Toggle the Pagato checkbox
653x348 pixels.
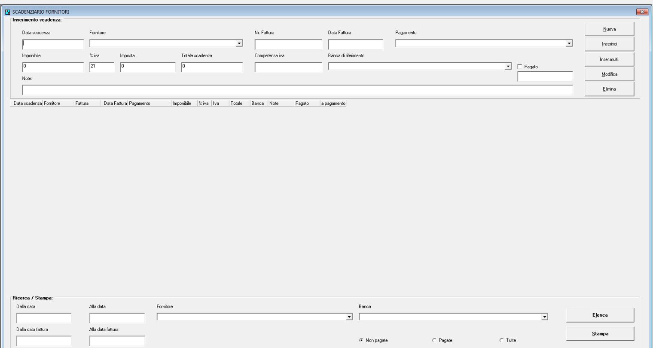tap(520, 67)
